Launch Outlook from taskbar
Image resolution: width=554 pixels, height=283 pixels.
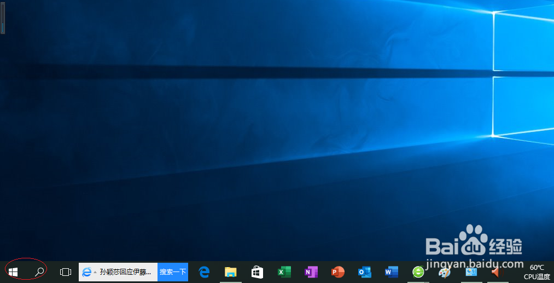(x=365, y=272)
